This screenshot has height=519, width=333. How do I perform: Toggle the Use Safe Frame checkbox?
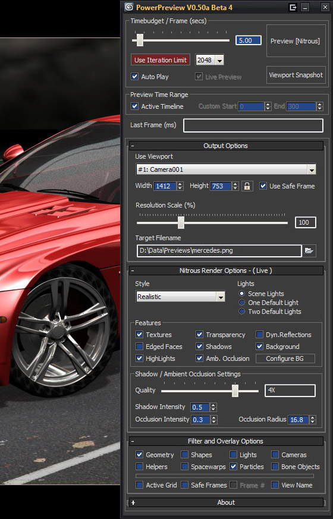coord(263,186)
